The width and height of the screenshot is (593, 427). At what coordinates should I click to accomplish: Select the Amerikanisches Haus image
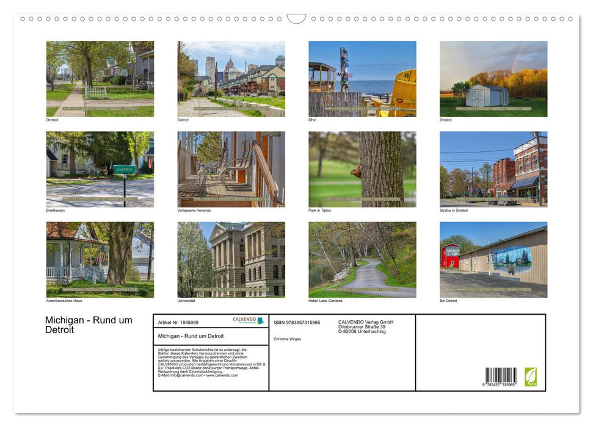(100, 259)
